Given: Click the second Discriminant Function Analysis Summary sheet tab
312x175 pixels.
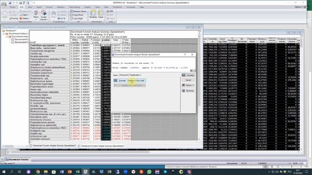Looking at the screenshot, I should (101, 146).
